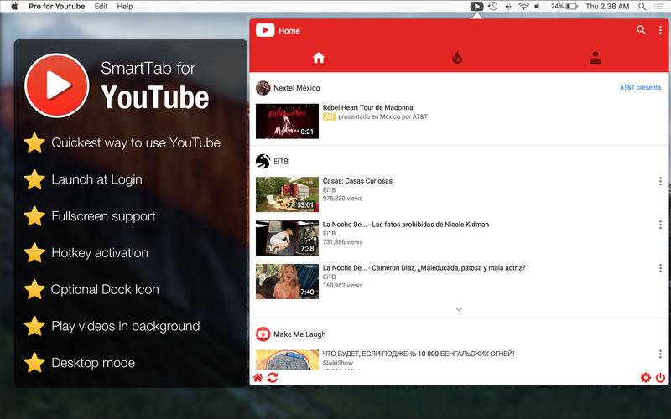Click the AD badge under Rebel Heart
The width and height of the screenshot is (671, 419).
329,116
